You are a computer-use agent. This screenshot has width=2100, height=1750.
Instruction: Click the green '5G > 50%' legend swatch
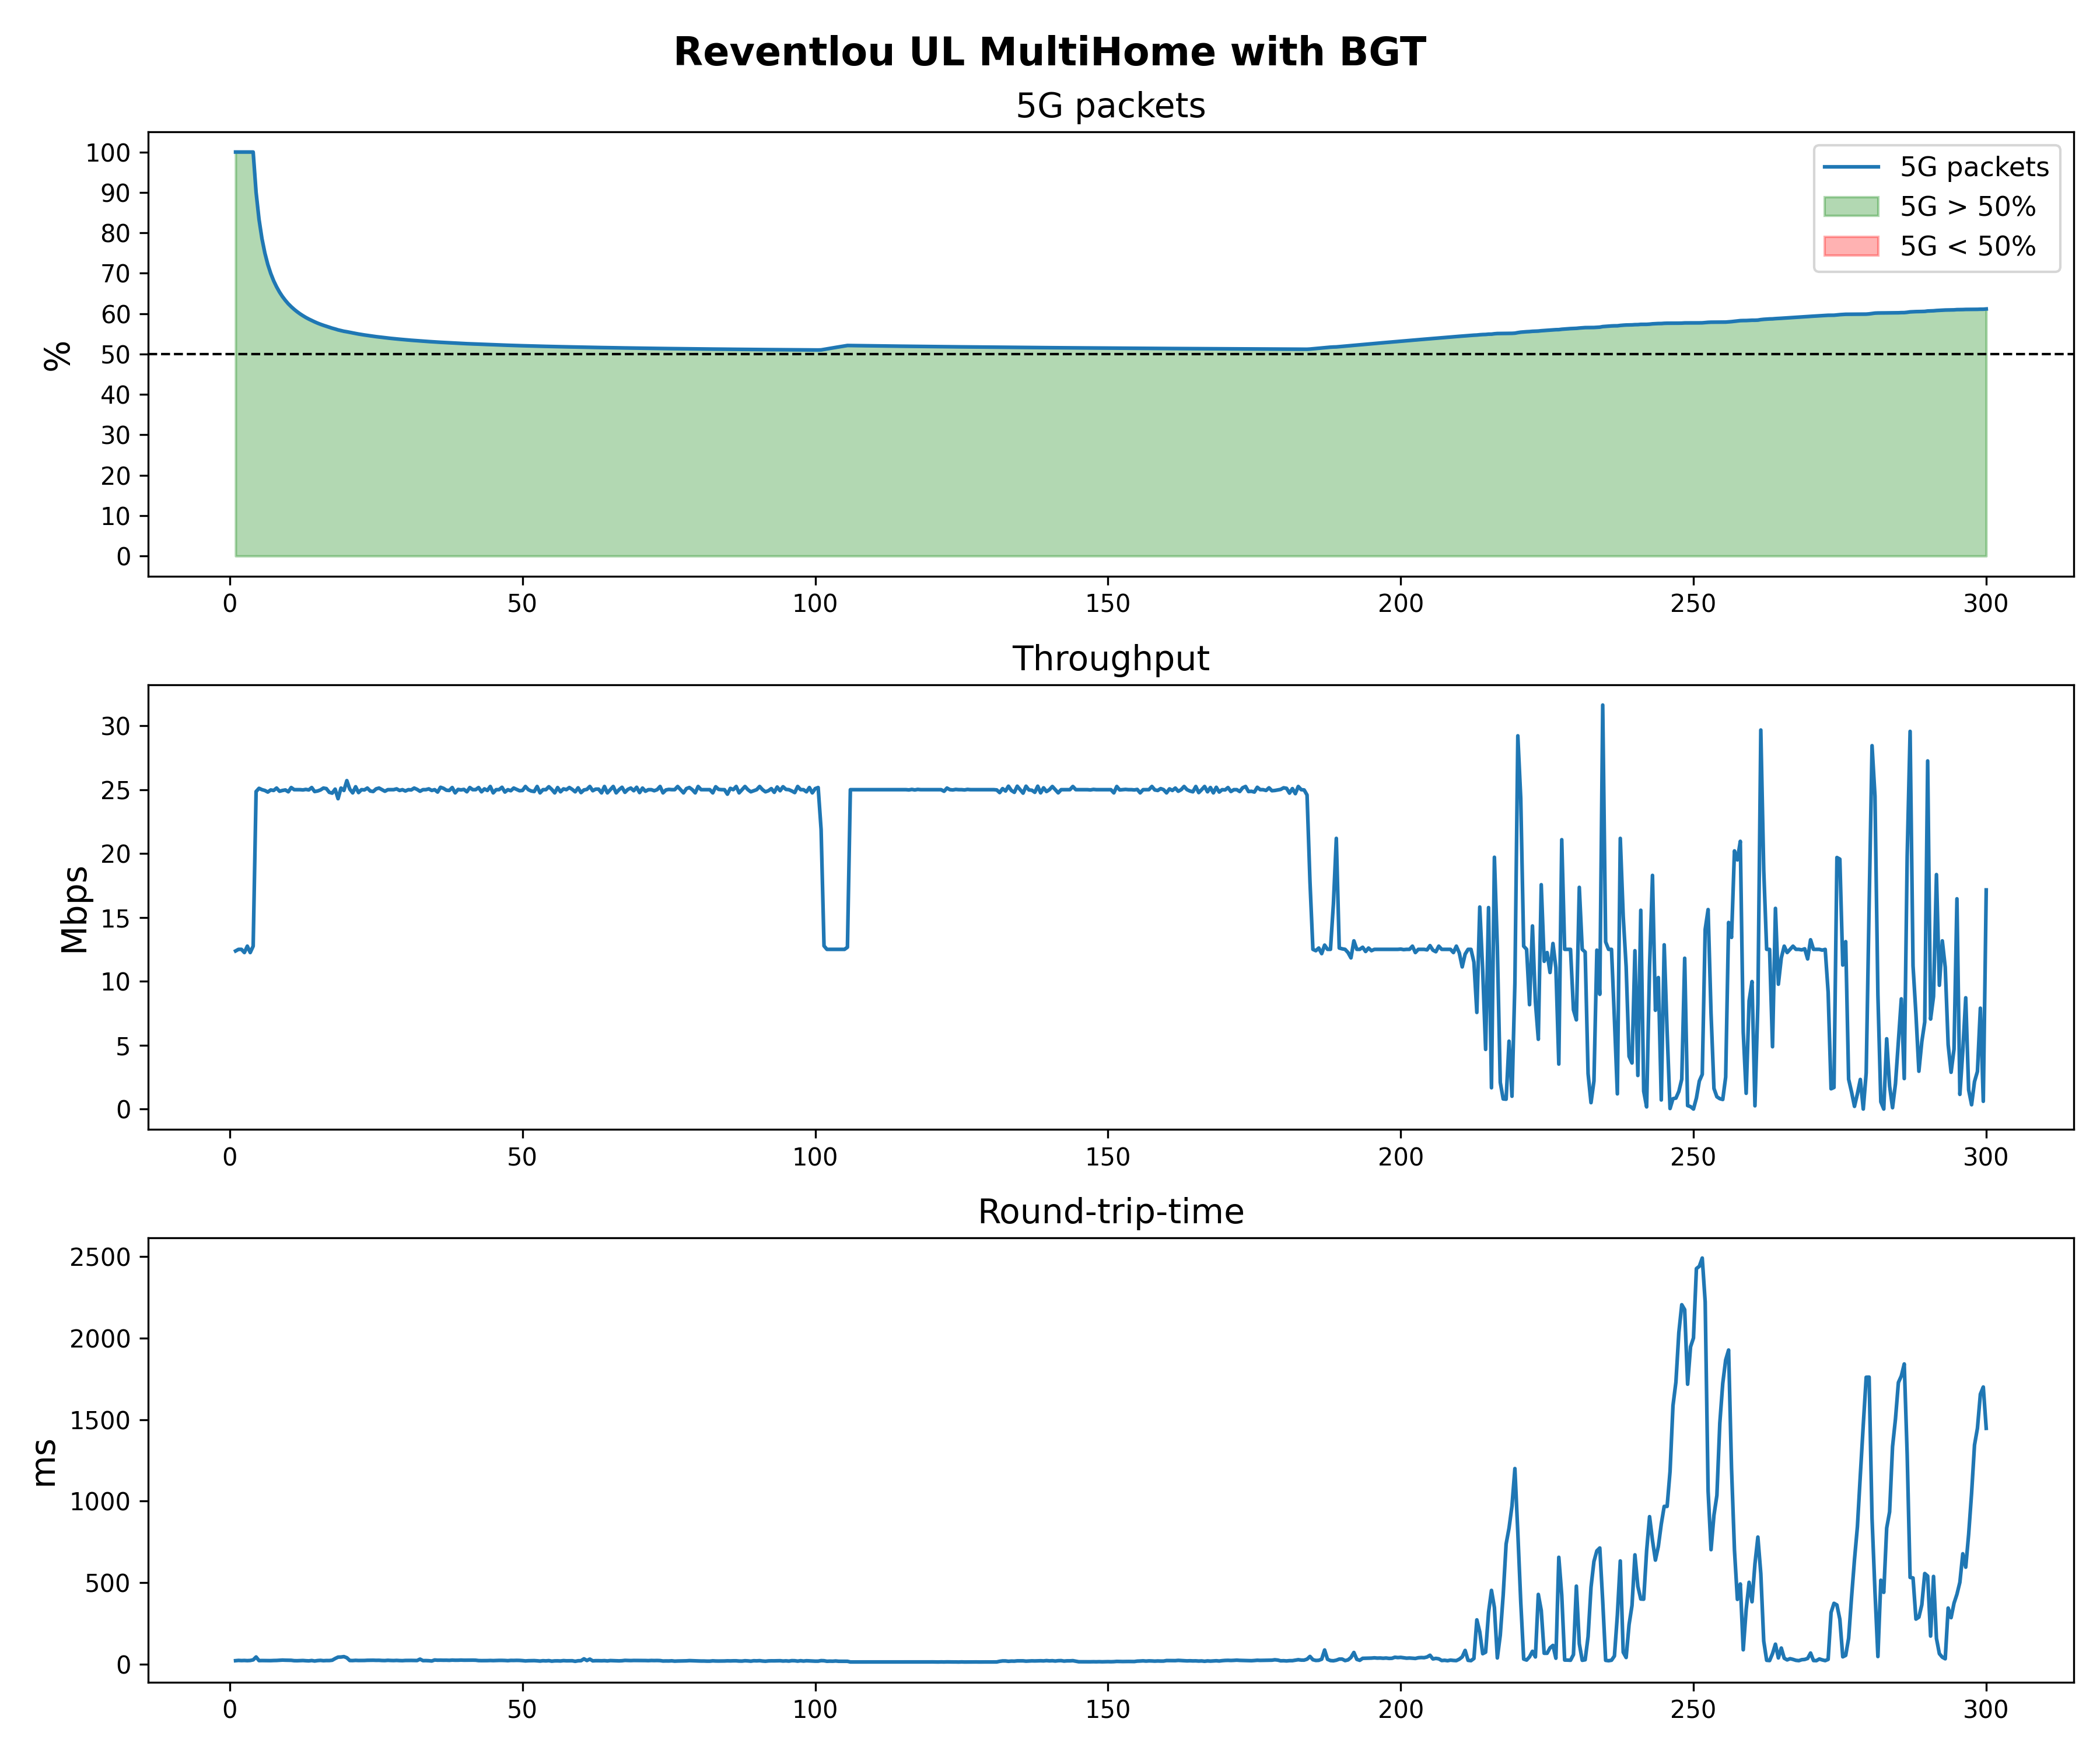pyautogui.click(x=1851, y=207)
